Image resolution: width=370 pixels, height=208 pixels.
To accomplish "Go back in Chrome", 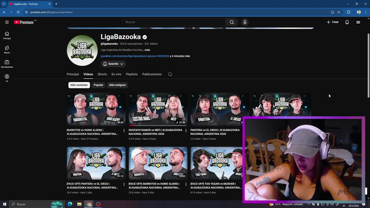I will click(x=4, y=12).
